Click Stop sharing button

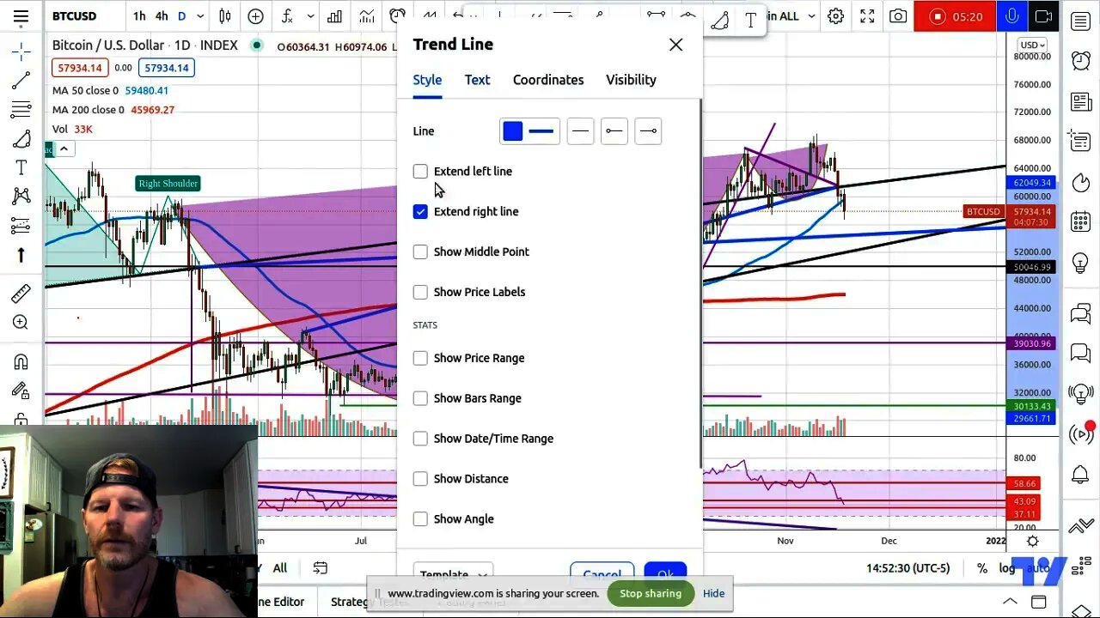tap(651, 593)
